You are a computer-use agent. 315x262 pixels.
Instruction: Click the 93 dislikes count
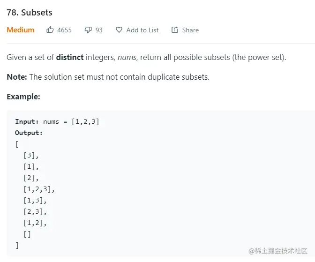(99, 30)
